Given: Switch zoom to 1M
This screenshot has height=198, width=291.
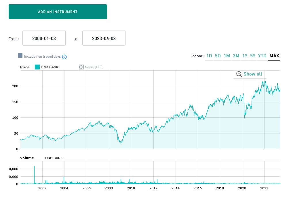Looking at the screenshot, I should pos(227,56).
